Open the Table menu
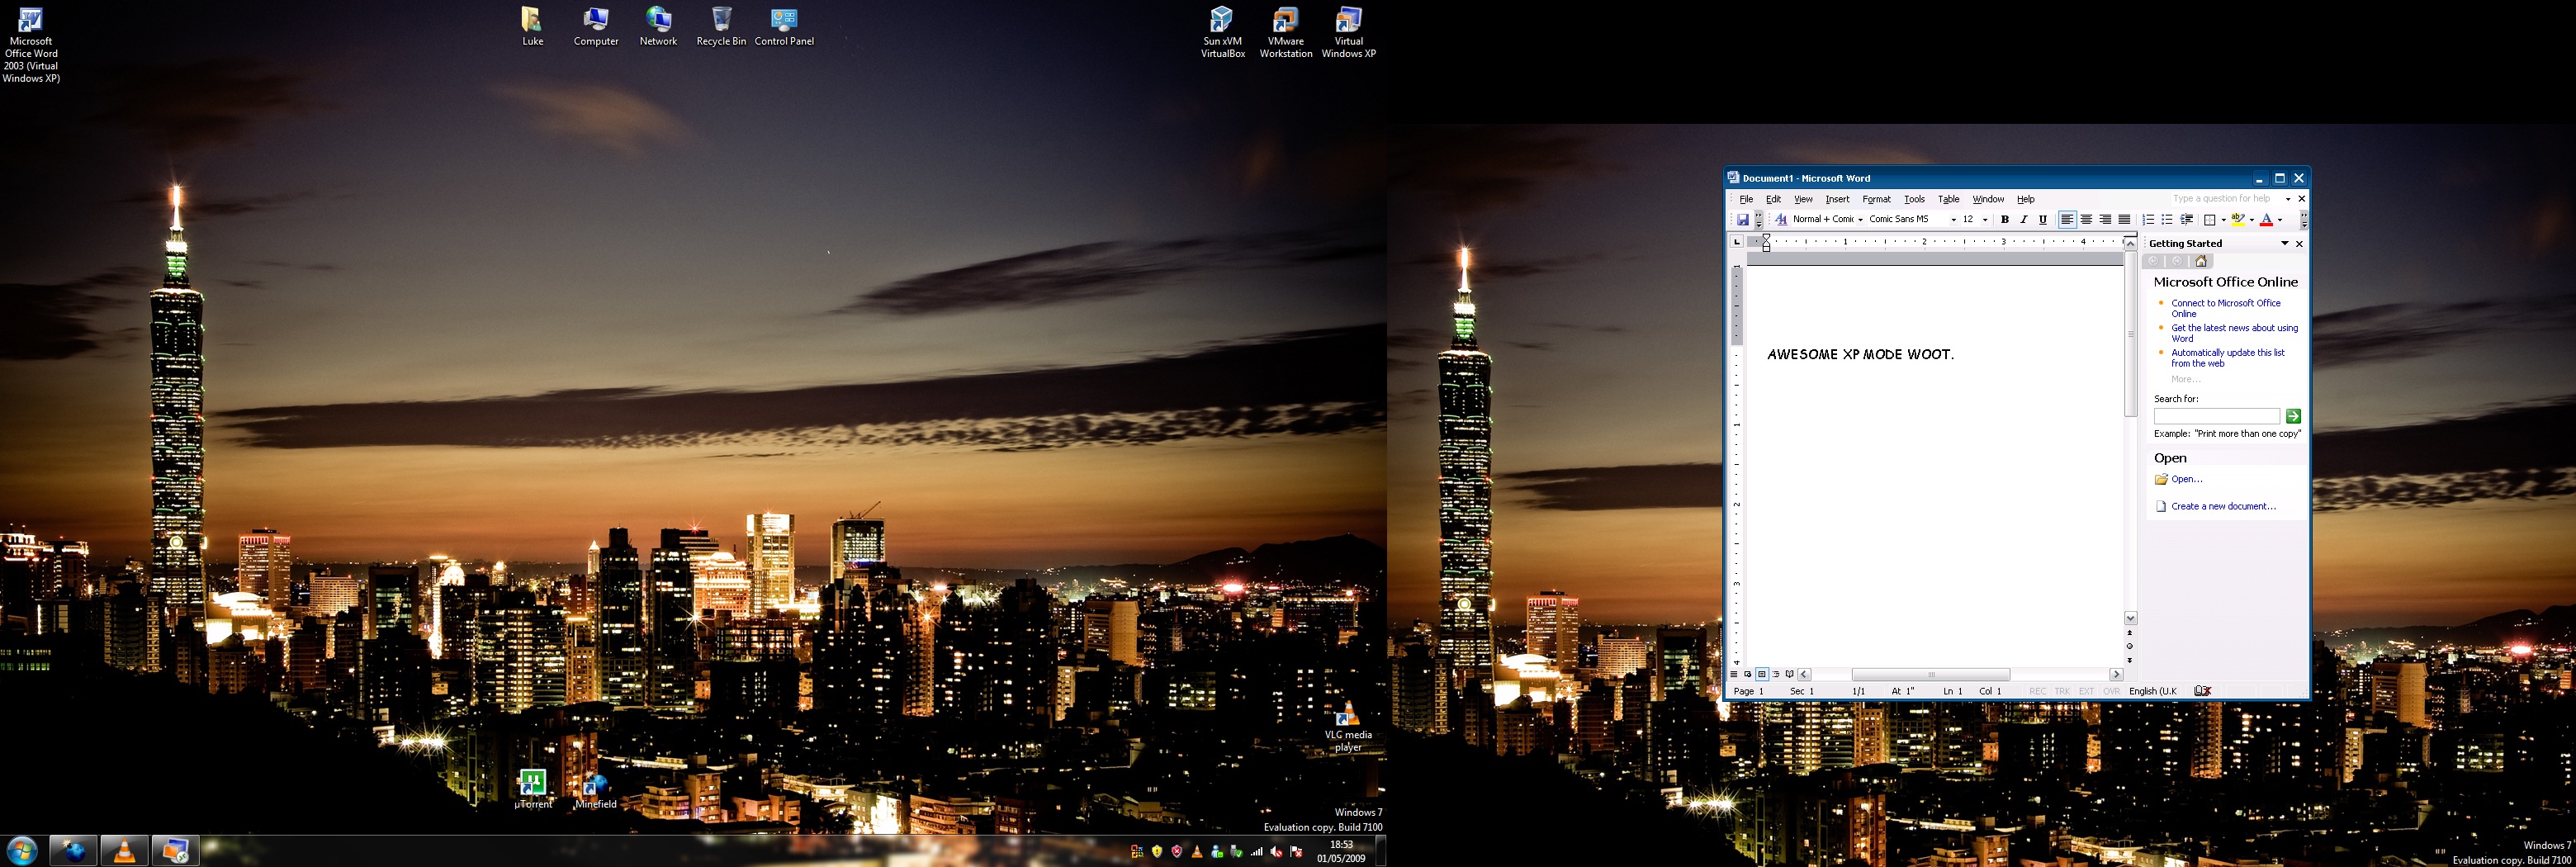This screenshot has width=2576, height=867. click(1948, 200)
